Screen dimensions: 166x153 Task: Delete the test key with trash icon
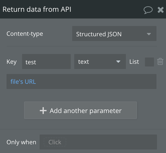pos(160,61)
